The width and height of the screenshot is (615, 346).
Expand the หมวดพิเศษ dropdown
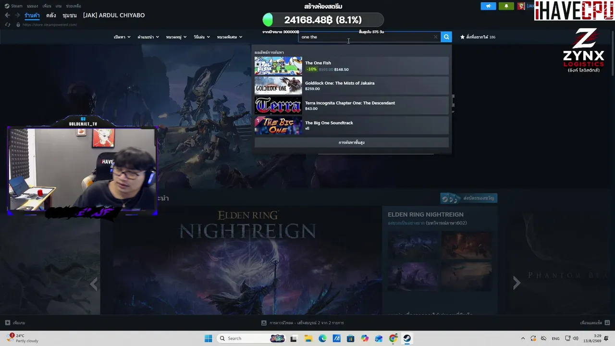click(230, 37)
